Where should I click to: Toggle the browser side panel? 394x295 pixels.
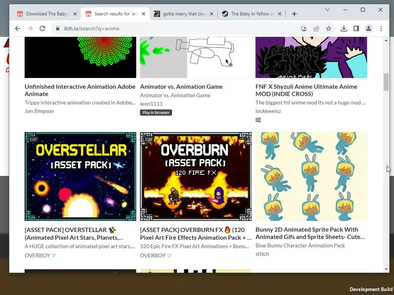356,28
